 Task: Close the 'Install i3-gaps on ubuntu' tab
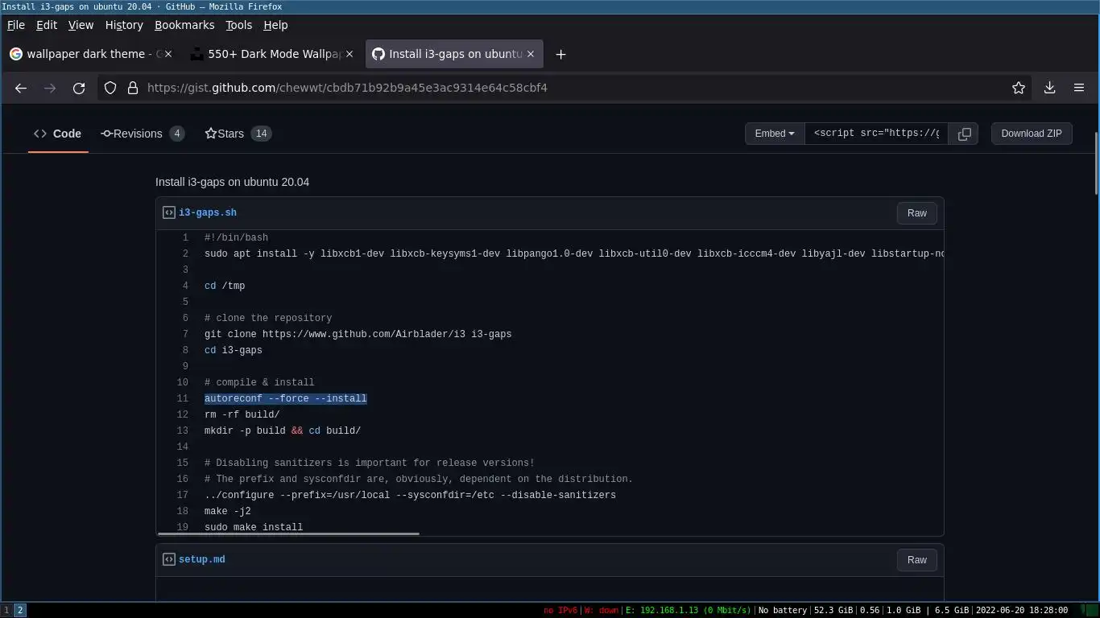531,54
